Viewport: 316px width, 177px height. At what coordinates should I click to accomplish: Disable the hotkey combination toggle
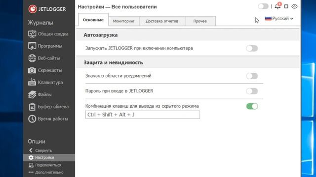click(x=252, y=106)
